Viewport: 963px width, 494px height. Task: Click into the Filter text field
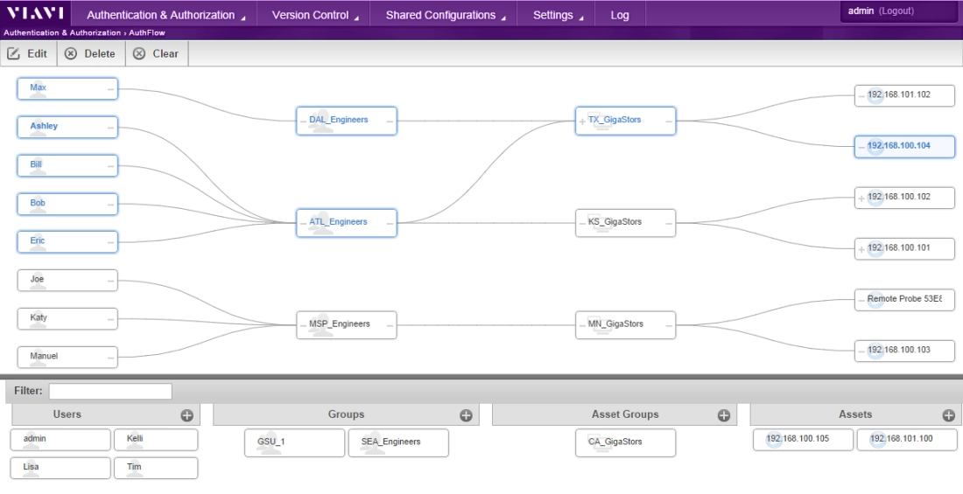pyautogui.click(x=110, y=392)
